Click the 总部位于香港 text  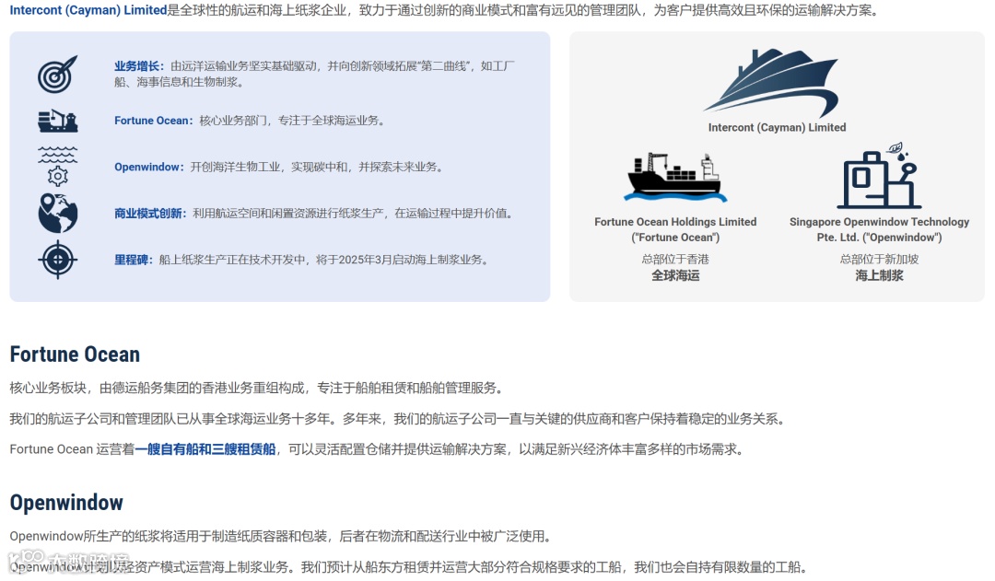(675, 259)
